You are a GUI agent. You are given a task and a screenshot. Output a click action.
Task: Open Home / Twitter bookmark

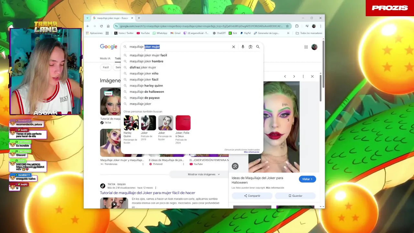(x=124, y=33)
